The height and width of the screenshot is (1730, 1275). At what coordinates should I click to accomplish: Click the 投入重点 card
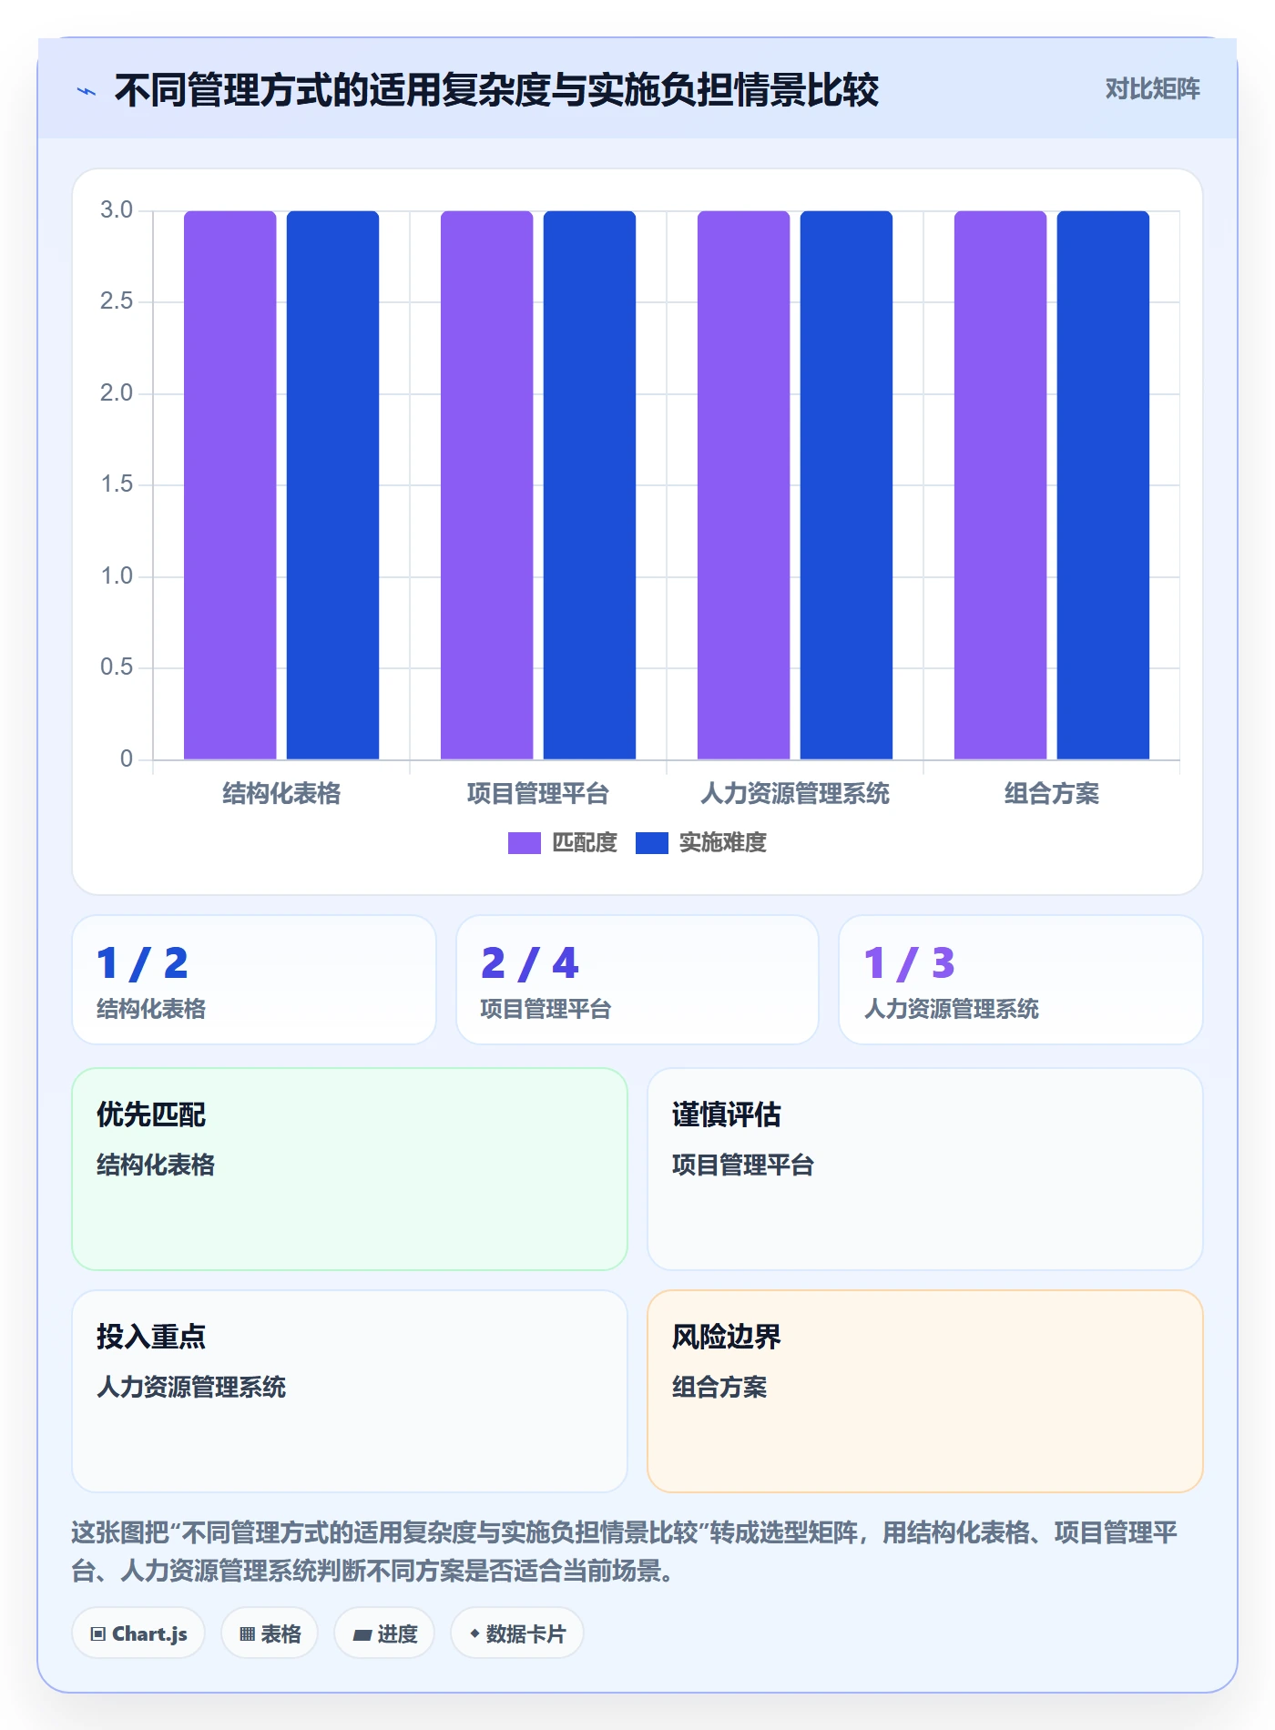pos(350,1391)
